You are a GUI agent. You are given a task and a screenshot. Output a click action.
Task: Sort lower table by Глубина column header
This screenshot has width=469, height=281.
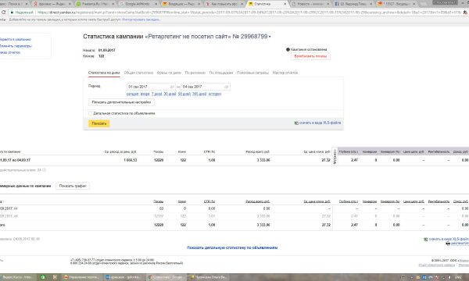pyautogui.click(x=349, y=201)
